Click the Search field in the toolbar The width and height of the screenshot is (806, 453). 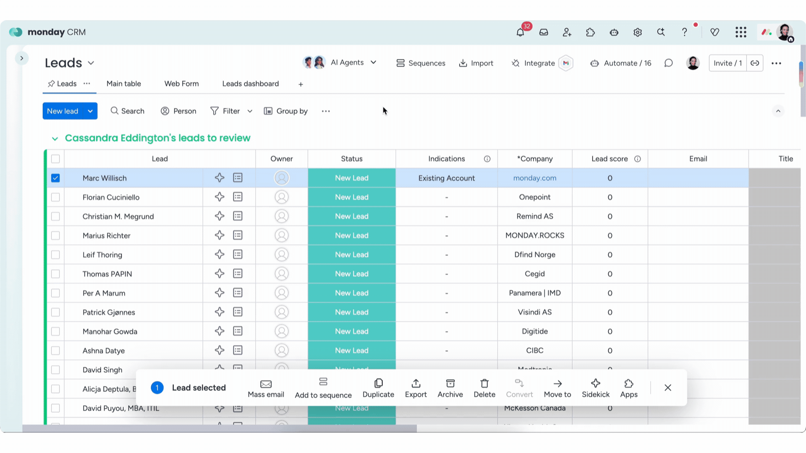(128, 111)
